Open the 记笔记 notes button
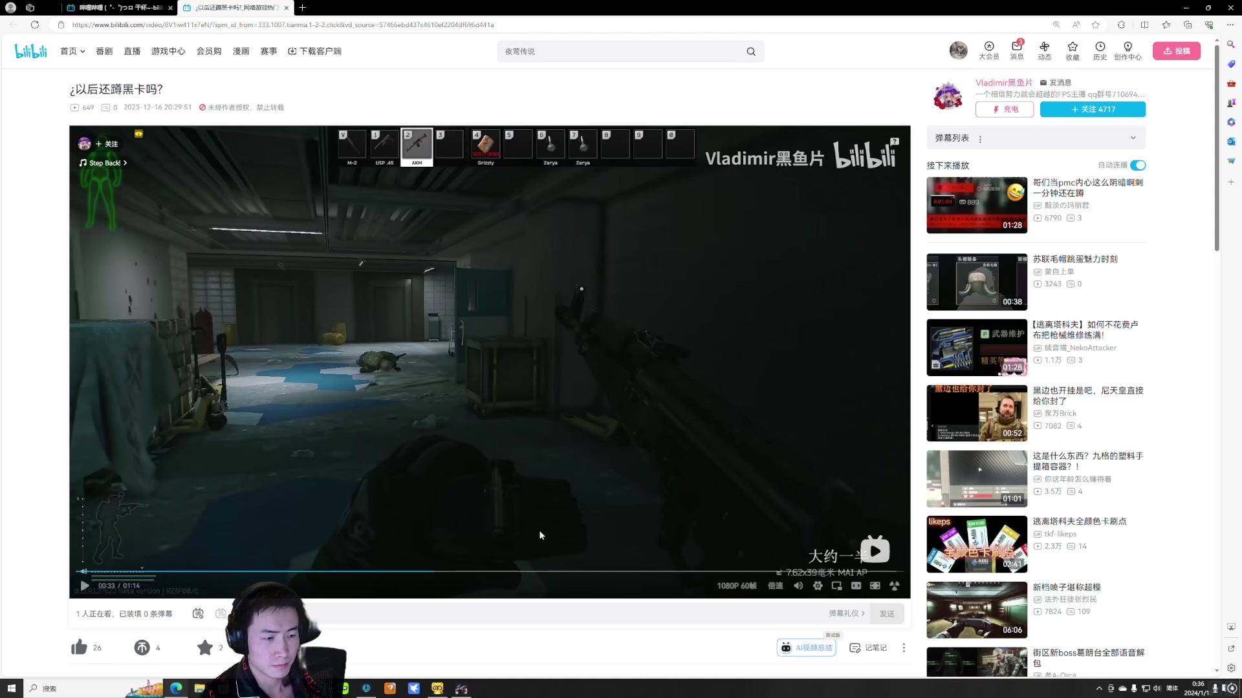Viewport: 1242px width, 698px height. point(868,648)
